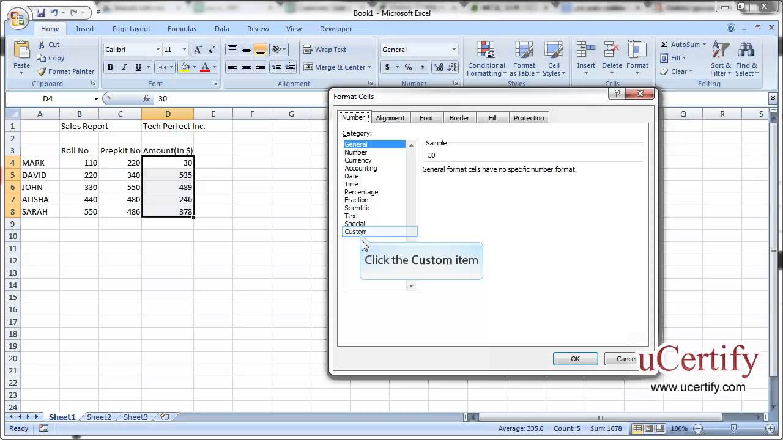Increase cell indent
Screen dimensions: 783x440
291,67
